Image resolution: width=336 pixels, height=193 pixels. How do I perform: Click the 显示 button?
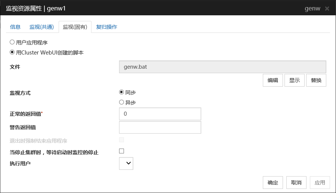[295, 80]
